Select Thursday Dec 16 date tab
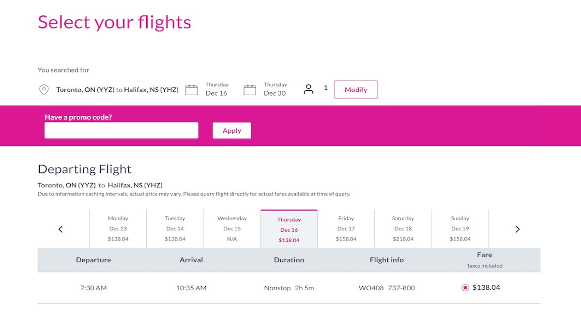This screenshot has width=581, height=326. click(289, 229)
